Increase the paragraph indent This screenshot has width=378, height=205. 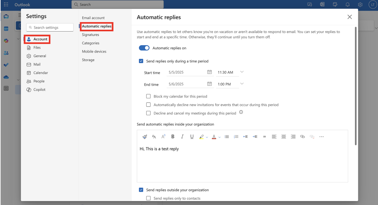tap(255, 137)
